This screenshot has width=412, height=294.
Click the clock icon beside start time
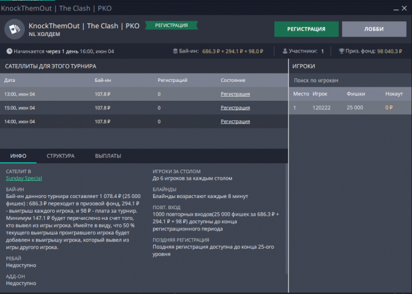pos(9,51)
